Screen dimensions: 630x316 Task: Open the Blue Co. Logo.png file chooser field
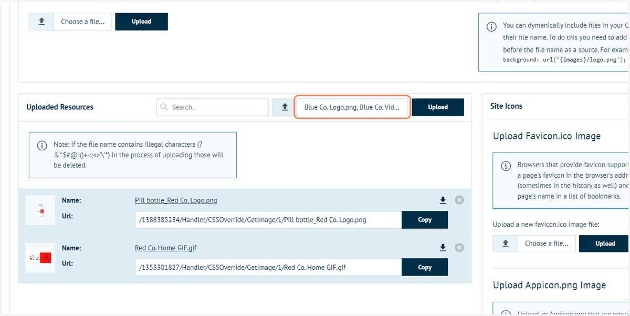[352, 107]
